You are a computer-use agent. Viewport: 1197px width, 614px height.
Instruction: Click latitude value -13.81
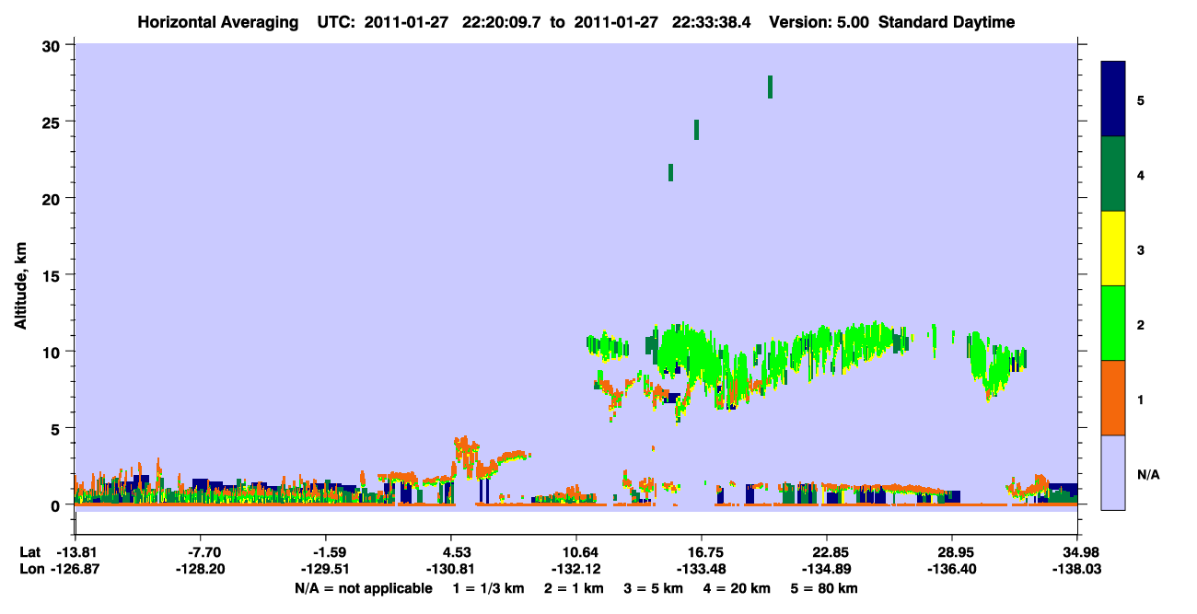[76, 552]
